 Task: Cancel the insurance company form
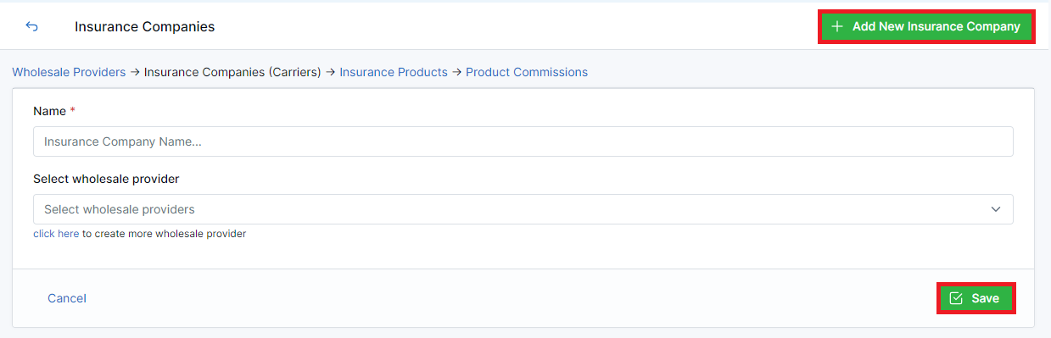pos(67,298)
